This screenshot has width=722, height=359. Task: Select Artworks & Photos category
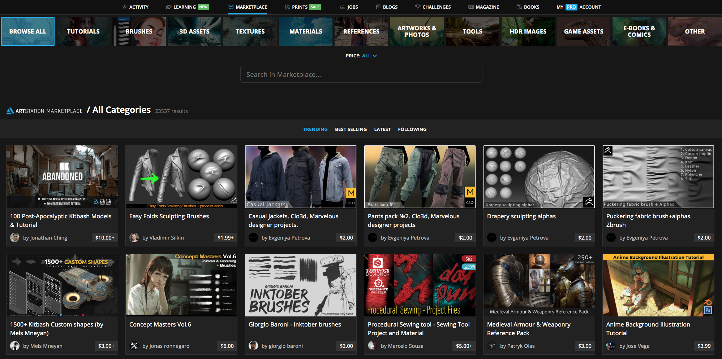click(x=417, y=31)
